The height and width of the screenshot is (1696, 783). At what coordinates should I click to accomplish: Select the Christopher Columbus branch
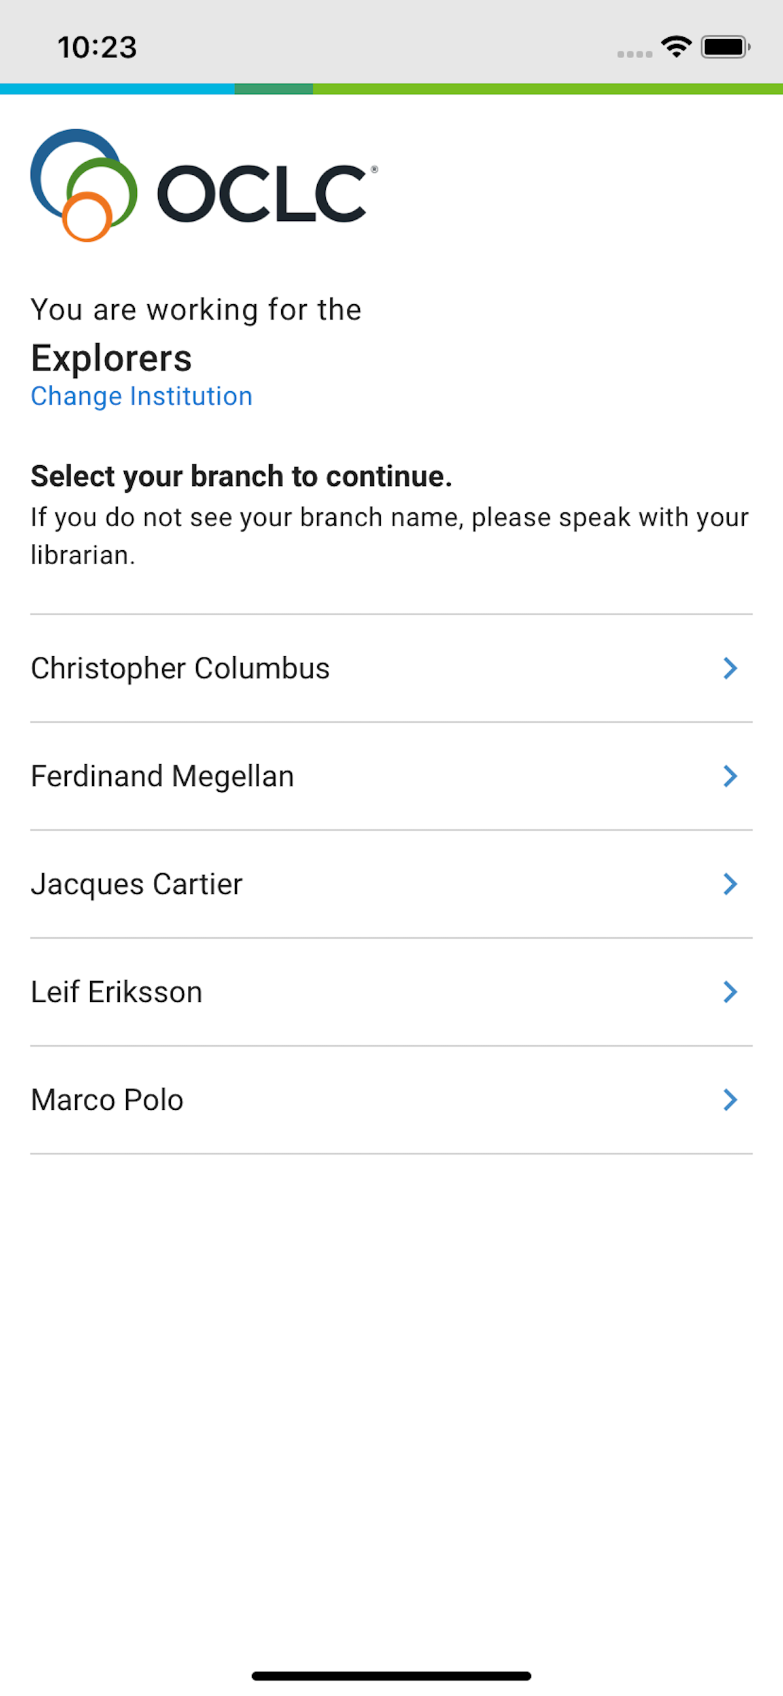[391, 668]
